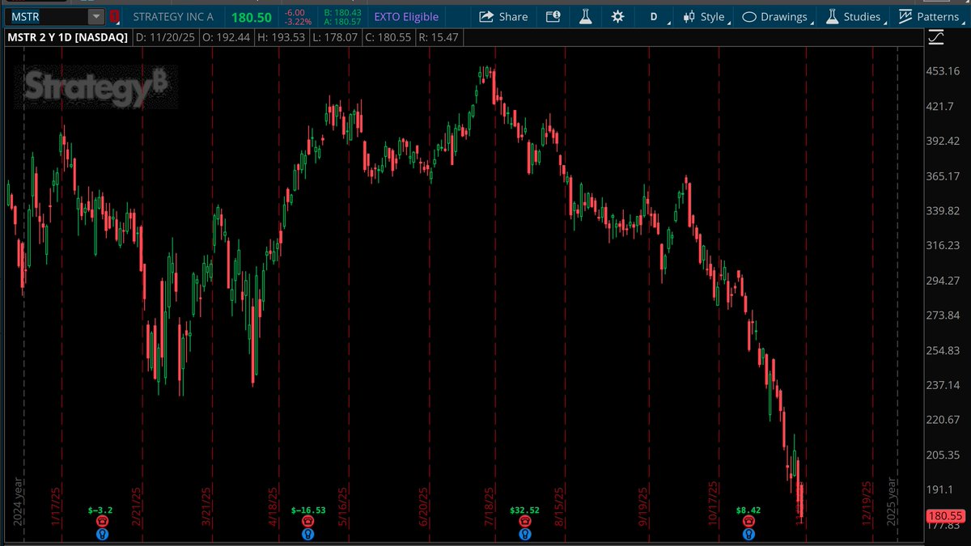Viewport: 971px width, 546px height.
Task: Click the 294.27 price axis label
Action: [x=942, y=280]
